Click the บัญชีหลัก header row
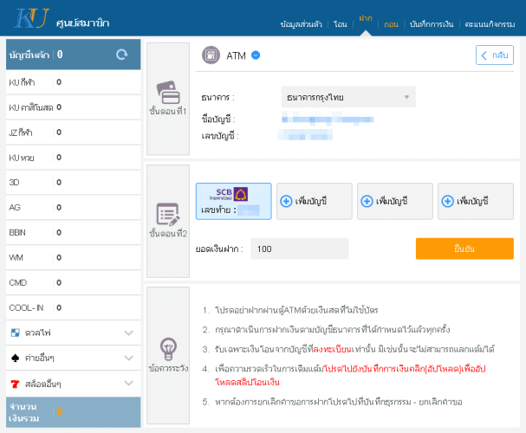 coord(73,55)
